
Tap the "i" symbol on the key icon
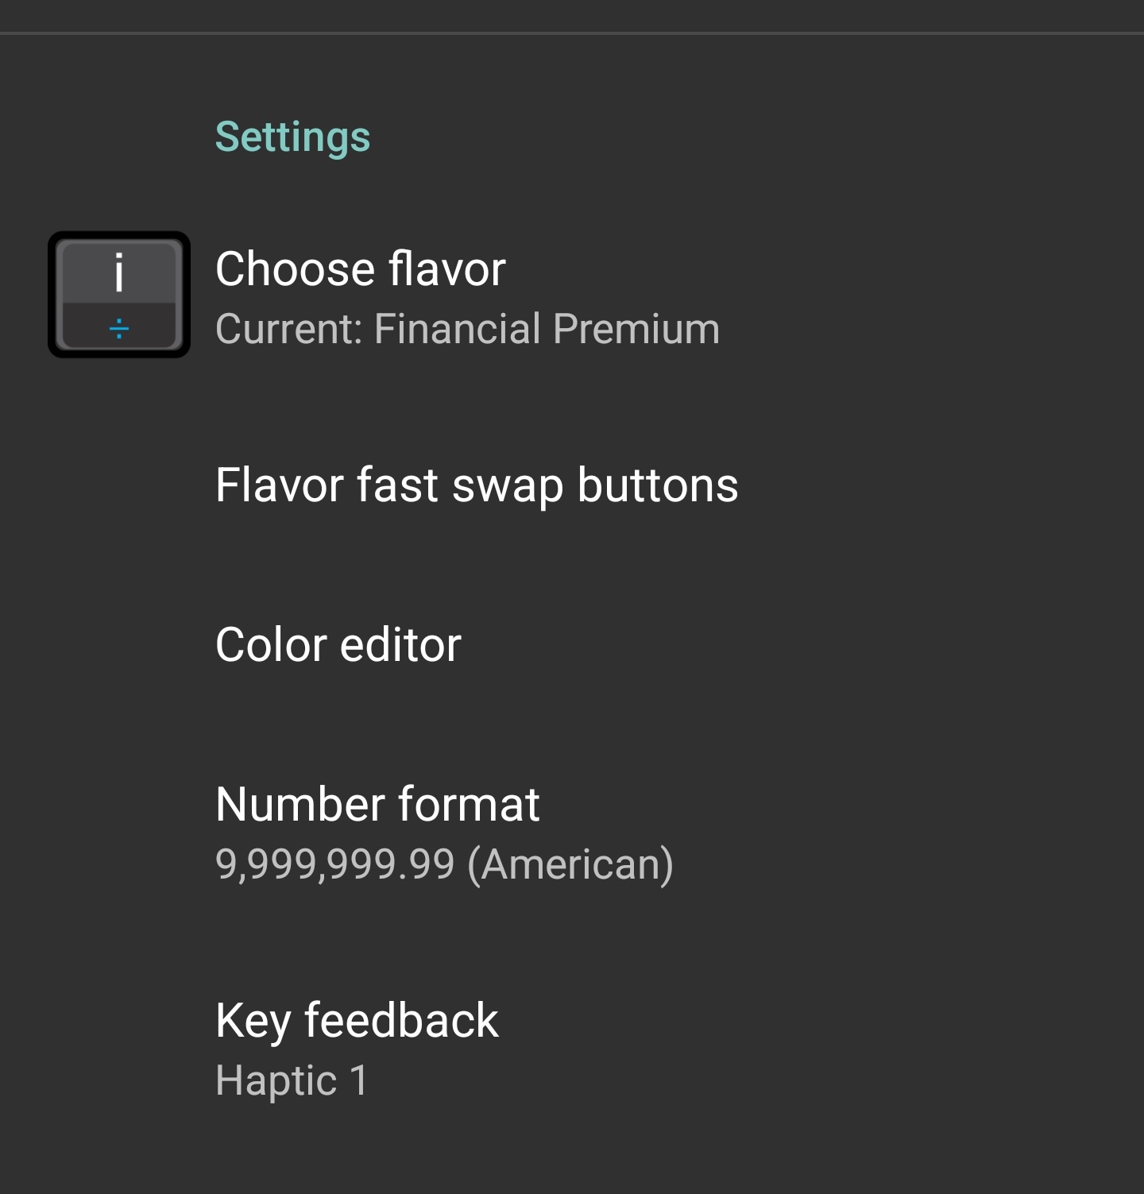pyautogui.click(x=119, y=272)
